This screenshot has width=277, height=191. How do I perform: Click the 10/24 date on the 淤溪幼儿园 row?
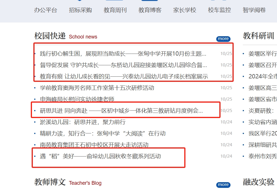[x=226, y=122]
